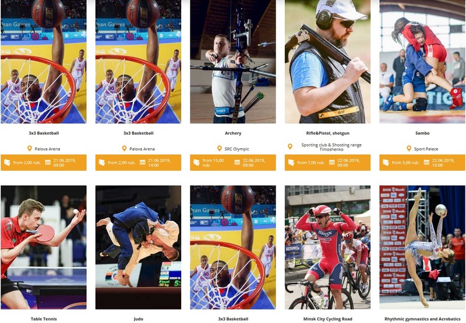
Task: Click the from 15,00 rub. ticket bar
Action: coord(233,163)
